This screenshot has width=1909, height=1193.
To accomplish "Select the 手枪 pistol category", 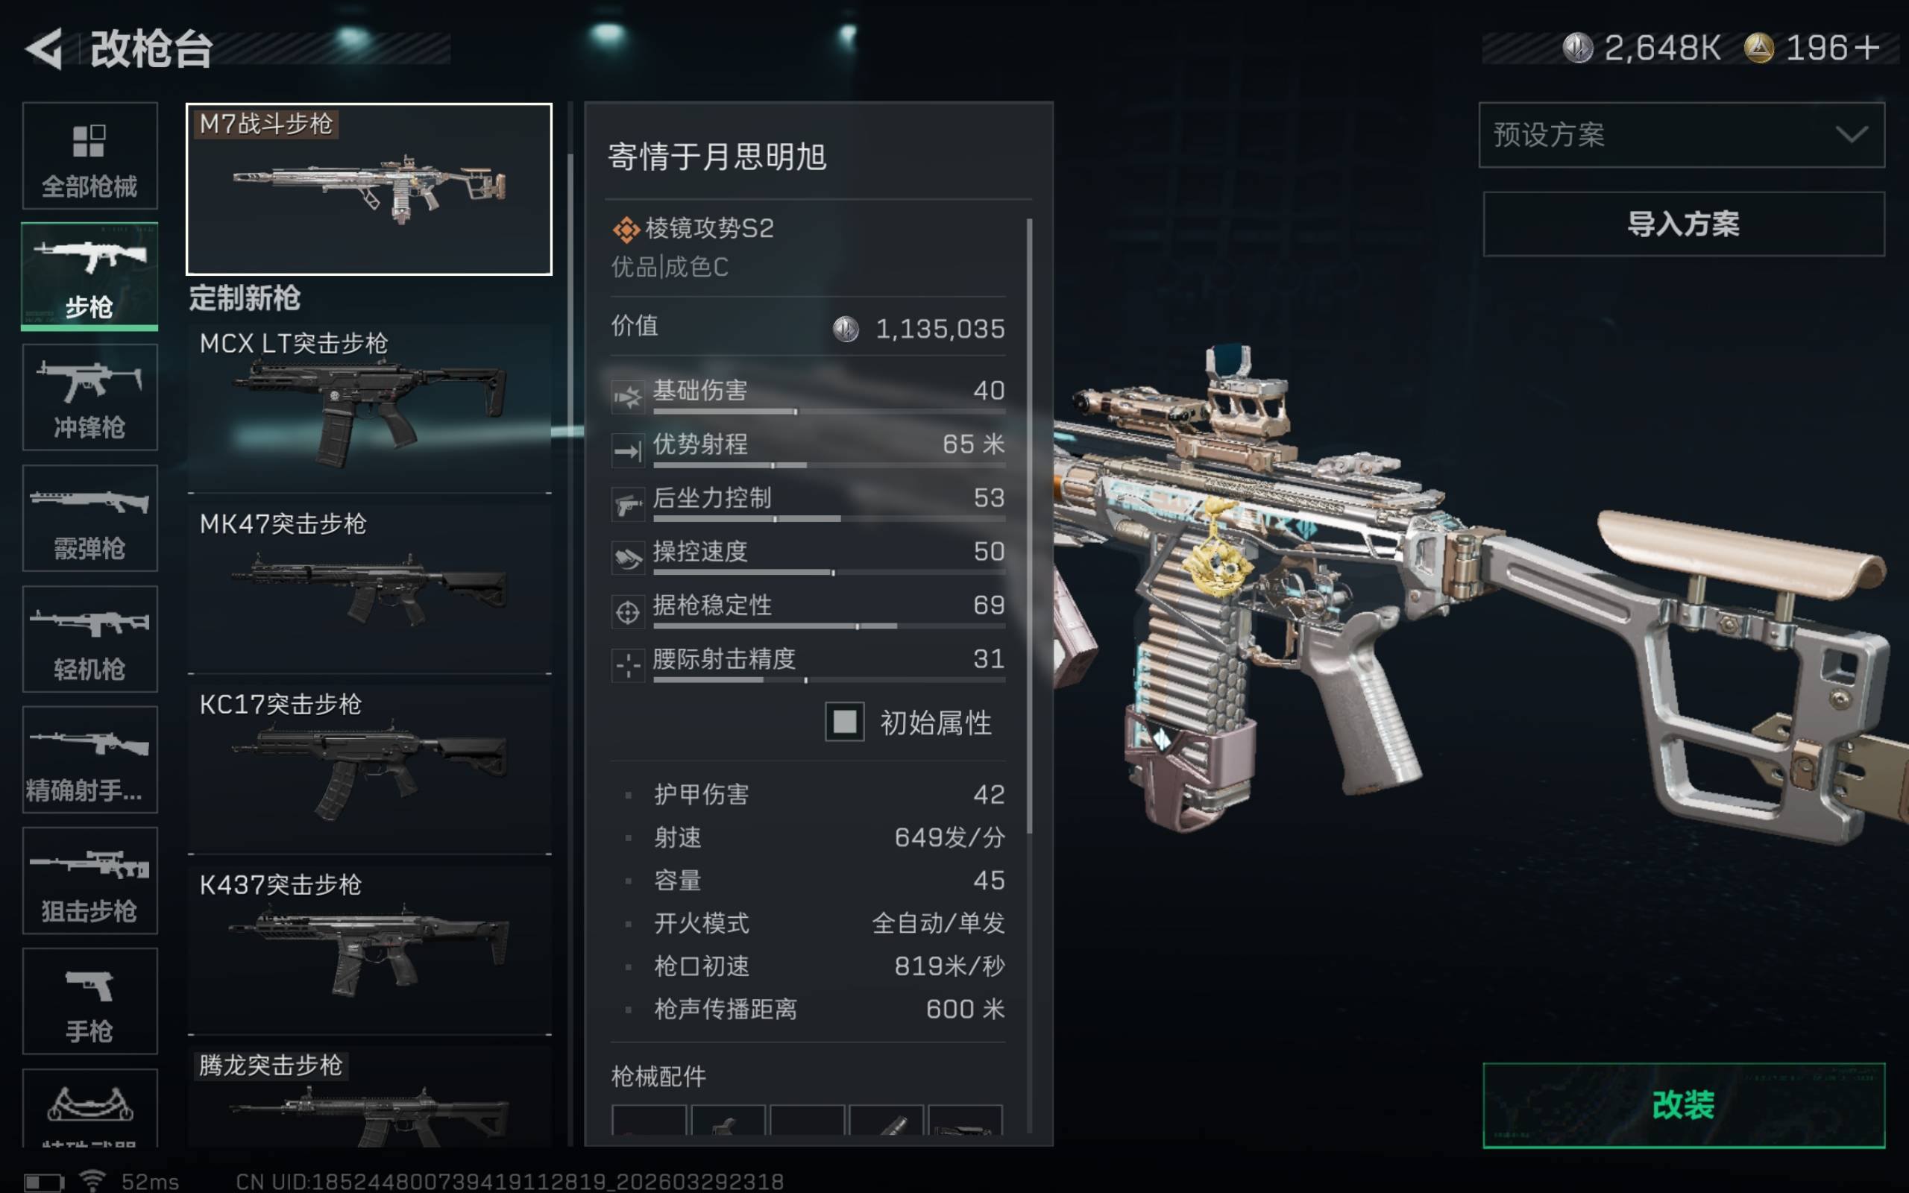I will [90, 1001].
